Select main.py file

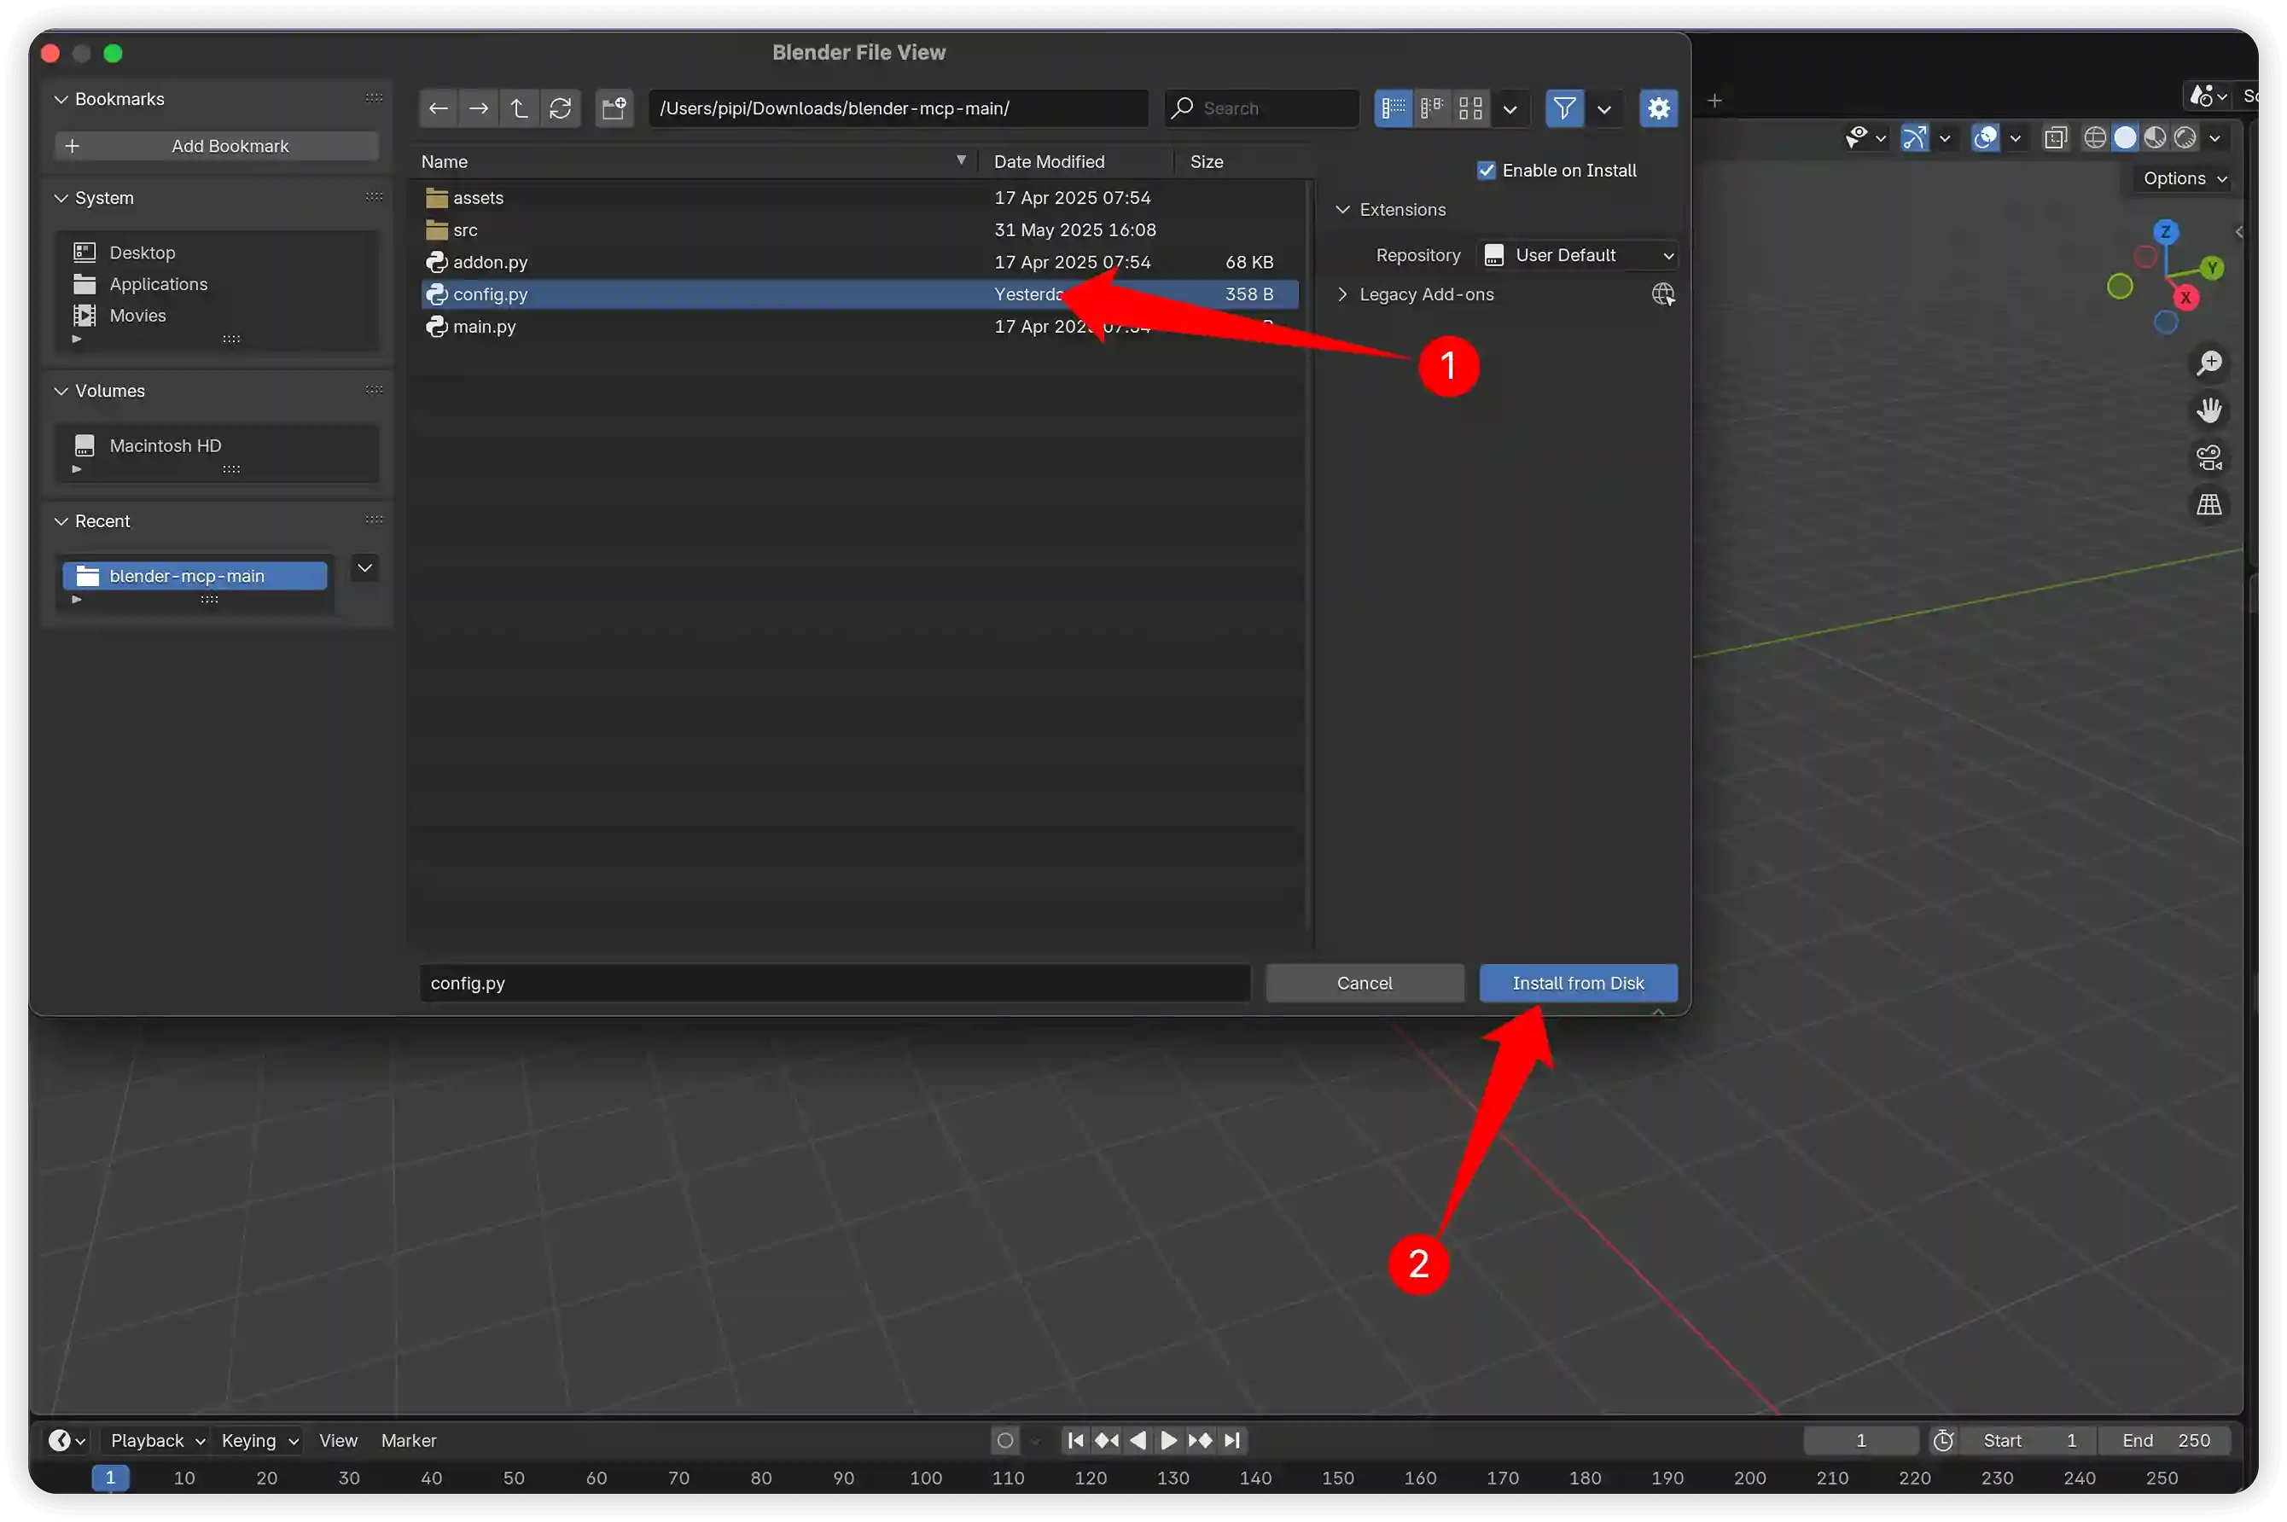pyautogui.click(x=859, y=326)
